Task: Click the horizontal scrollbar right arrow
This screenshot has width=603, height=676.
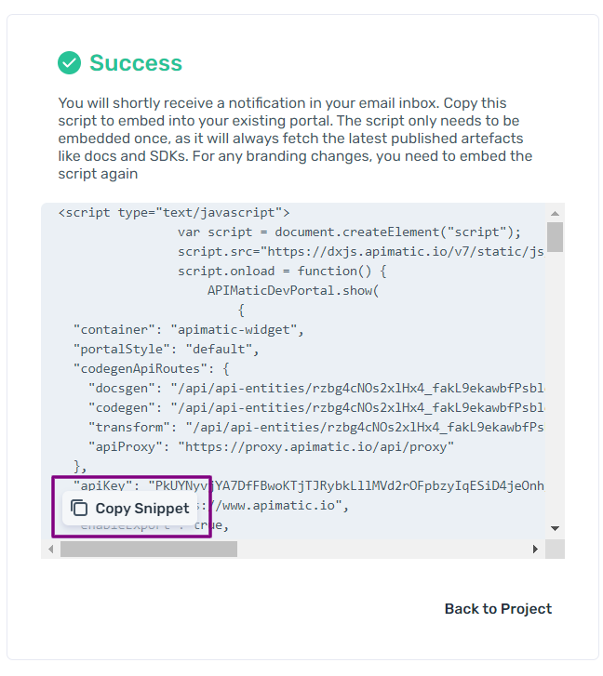Action: point(535,550)
